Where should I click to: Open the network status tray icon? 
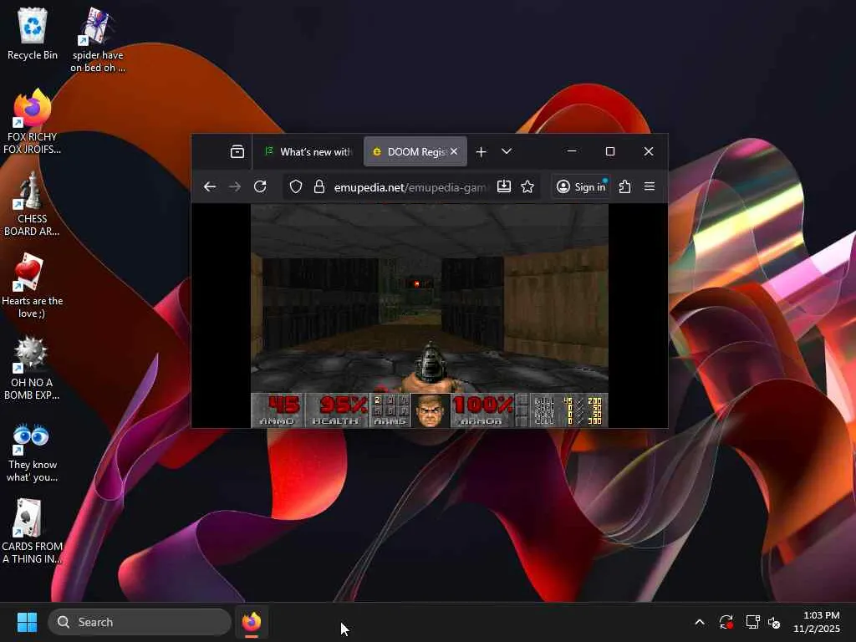point(753,622)
